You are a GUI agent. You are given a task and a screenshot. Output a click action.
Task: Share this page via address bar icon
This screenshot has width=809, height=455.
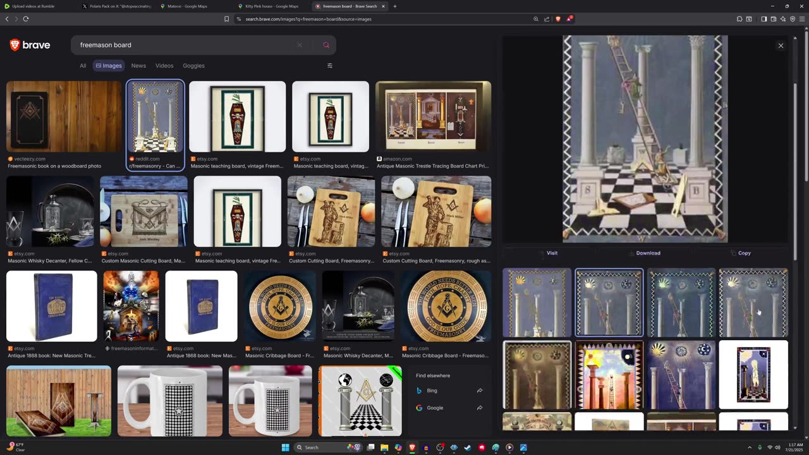click(x=547, y=19)
